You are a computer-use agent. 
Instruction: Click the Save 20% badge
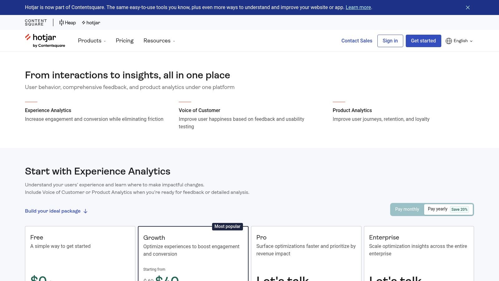459,209
